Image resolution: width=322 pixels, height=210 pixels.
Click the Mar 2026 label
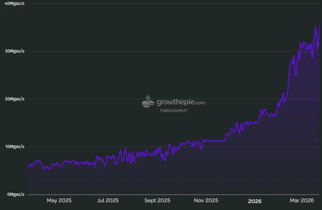point(302,200)
